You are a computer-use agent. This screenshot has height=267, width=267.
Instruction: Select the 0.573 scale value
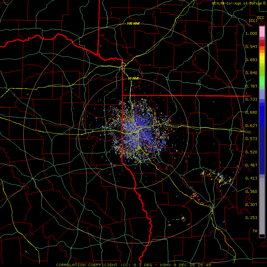[251, 139]
